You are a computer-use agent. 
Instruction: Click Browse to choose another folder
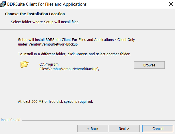coord(149,65)
